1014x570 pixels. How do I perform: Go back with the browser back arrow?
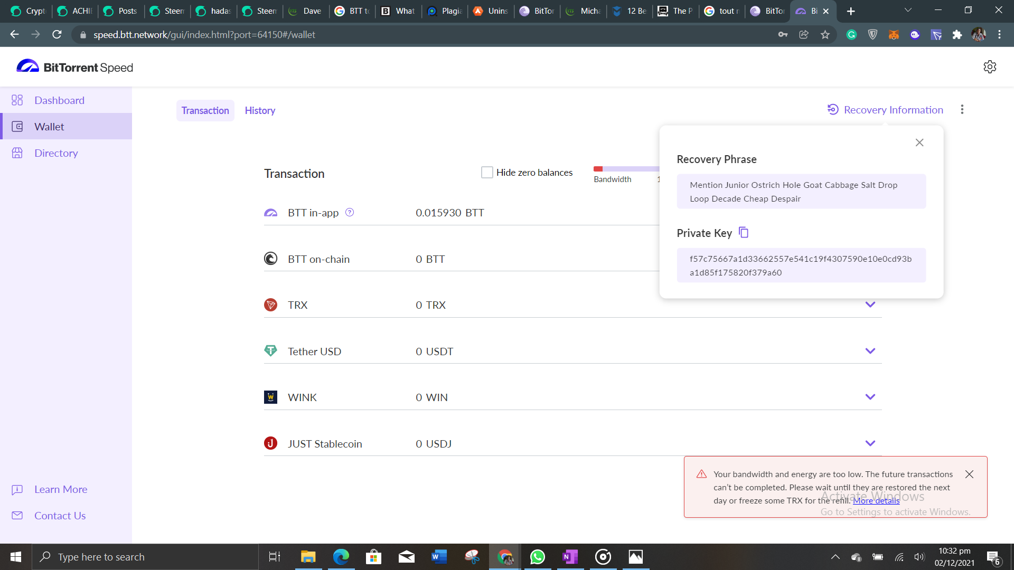pos(14,35)
